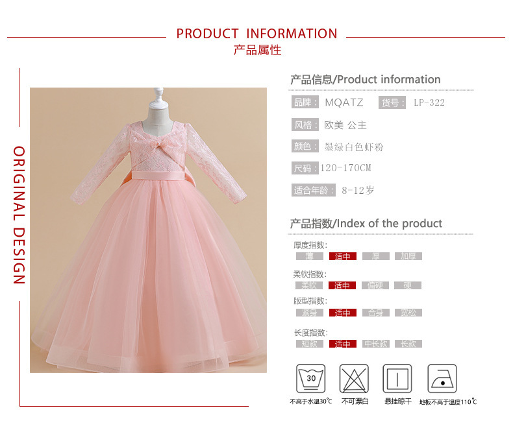Viewport: 513px width, 430px height.
Task: Click the mannequin neck stand top
Action: click(158, 97)
